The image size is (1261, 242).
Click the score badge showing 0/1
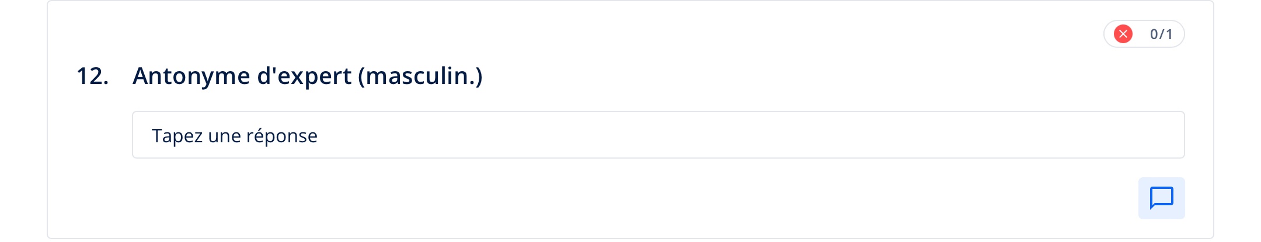tap(1144, 34)
